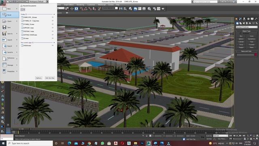The width and height of the screenshot is (259, 146).
Task: Click the time slider handle
Action: click(x=21, y=129)
